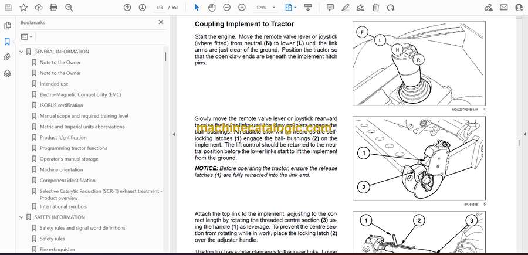Viewport: 528px width, 255px height.
Task: Go to previous page arrow
Action: [127, 8]
